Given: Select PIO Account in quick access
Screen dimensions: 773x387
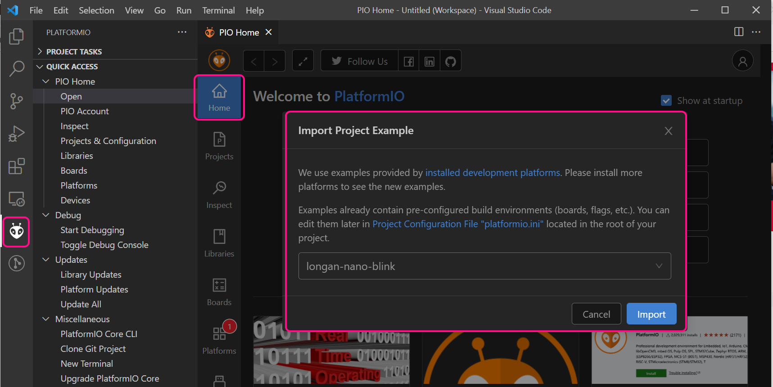Looking at the screenshot, I should (x=115, y=111).
